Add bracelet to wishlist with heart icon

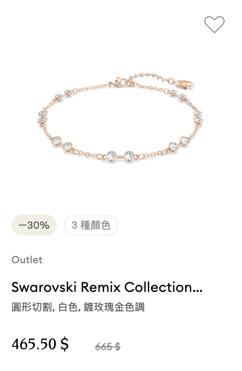click(214, 25)
